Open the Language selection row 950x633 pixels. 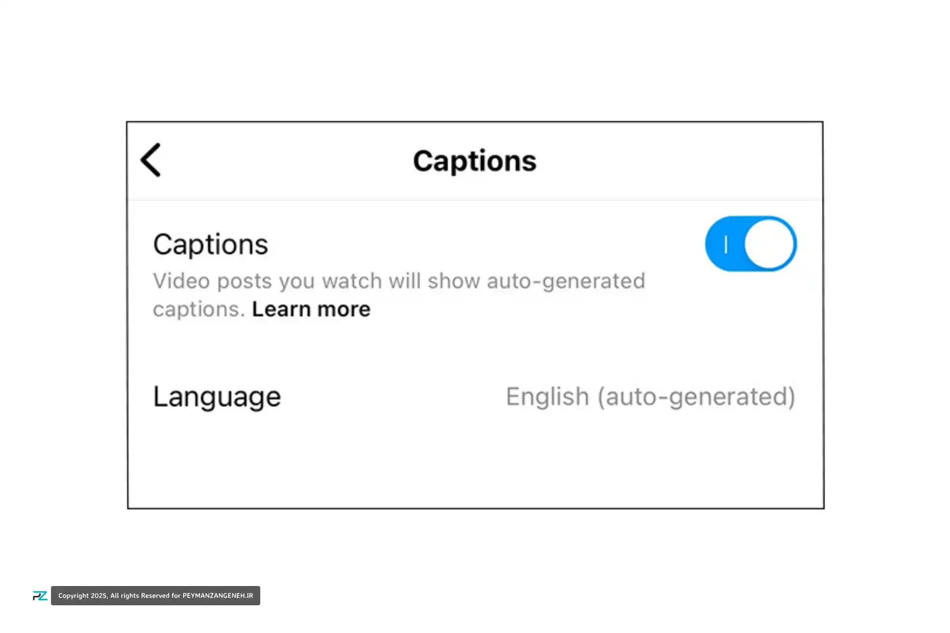[474, 397]
